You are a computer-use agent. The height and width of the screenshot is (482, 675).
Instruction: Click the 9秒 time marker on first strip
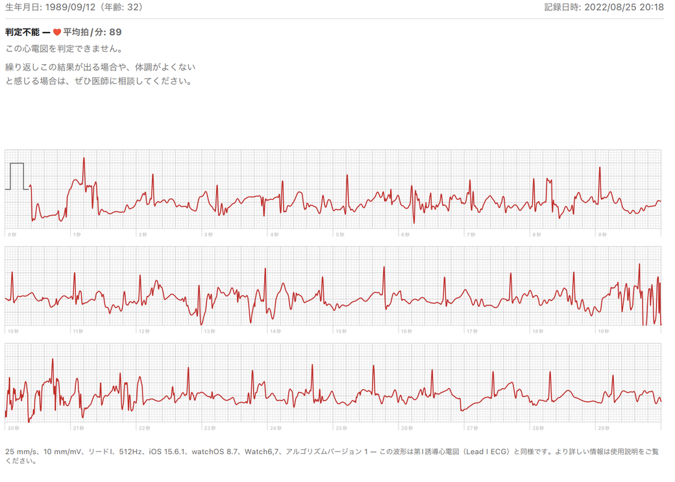coord(602,234)
